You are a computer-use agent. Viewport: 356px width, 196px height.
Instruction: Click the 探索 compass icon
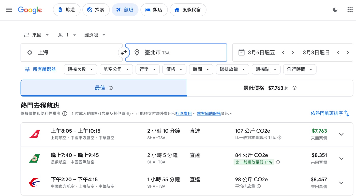[x=90, y=10]
